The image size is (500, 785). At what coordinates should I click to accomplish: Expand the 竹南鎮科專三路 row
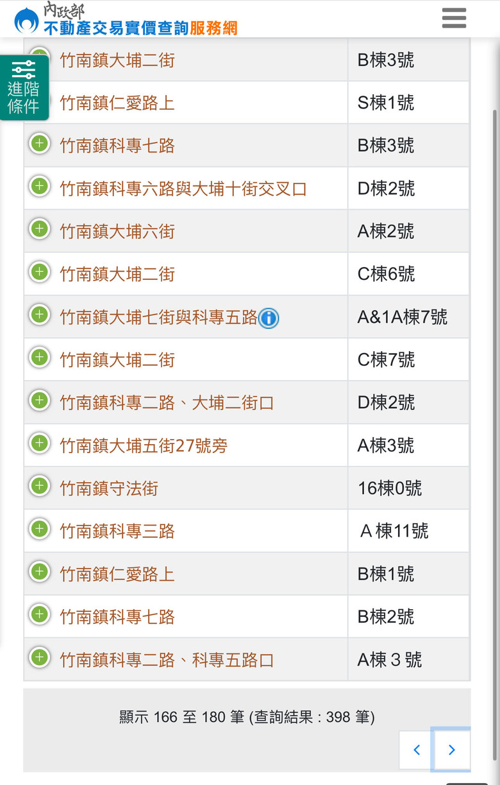pyautogui.click(x=40, y=529)
